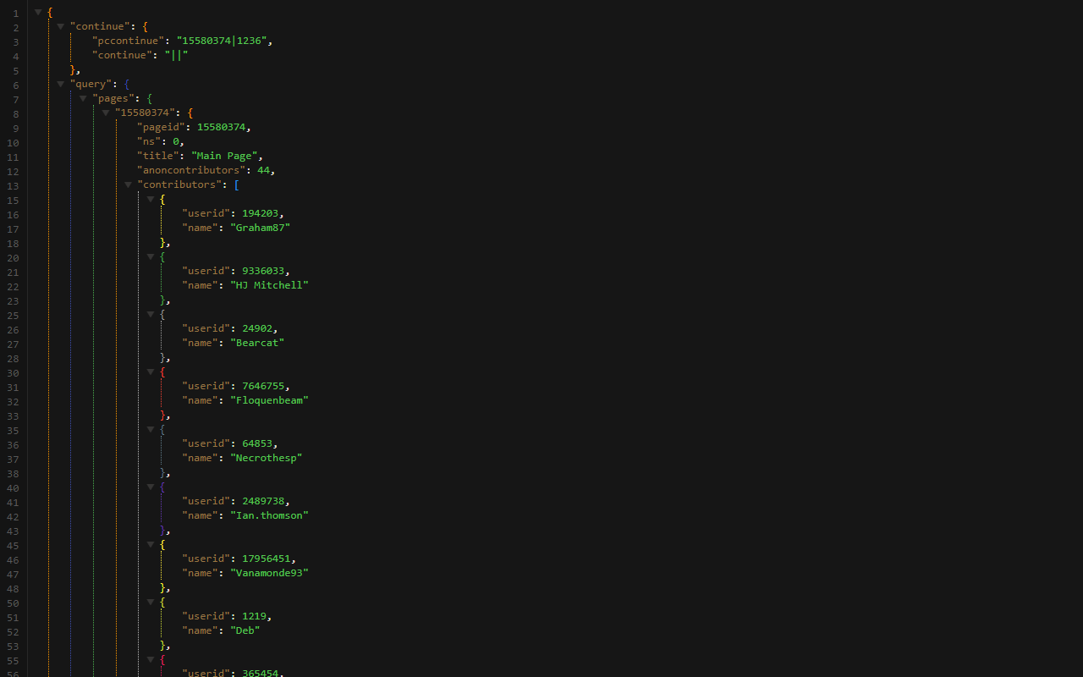
Task: Click the "pccontinue" key
Action: pyautogui.click(x=128, y=41)
